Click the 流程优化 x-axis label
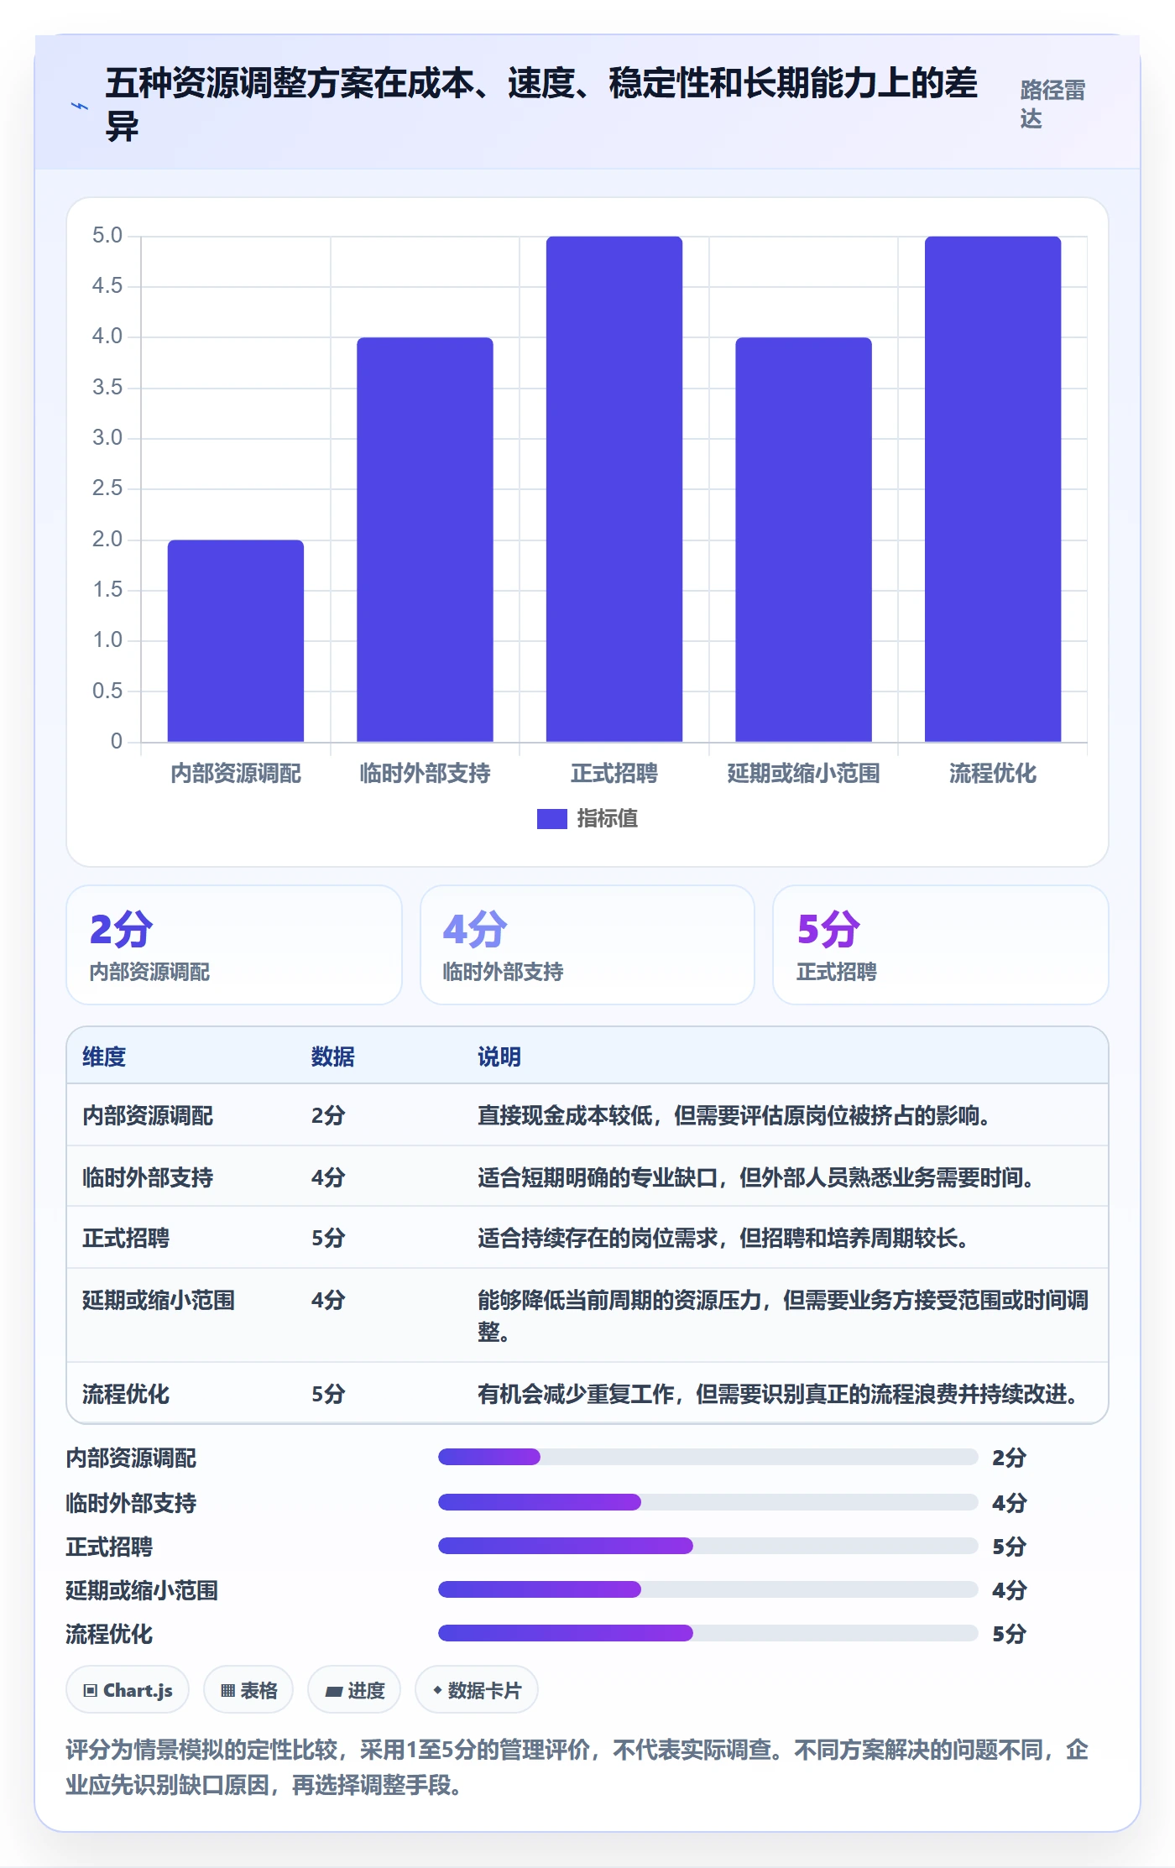Image resolution: width=1175 pixels, height=1868 pixels. pyautogui.click(x=993, y=773)
